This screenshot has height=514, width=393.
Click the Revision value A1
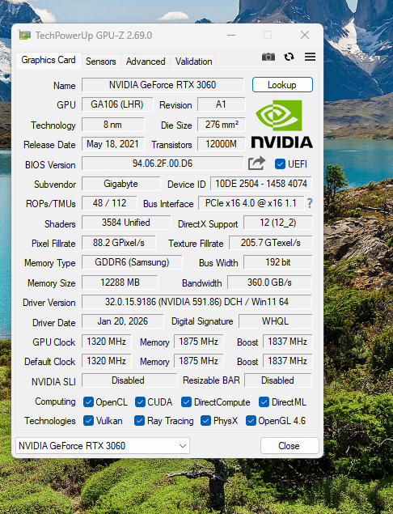pyautogui.click(x=221, y=104)
